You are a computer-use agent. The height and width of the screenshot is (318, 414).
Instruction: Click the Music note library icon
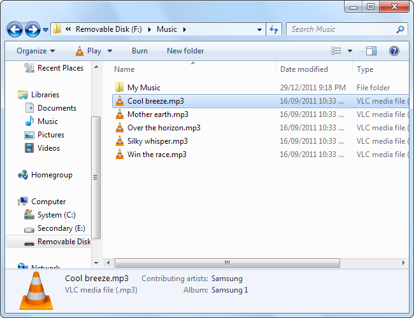[29, 121]
